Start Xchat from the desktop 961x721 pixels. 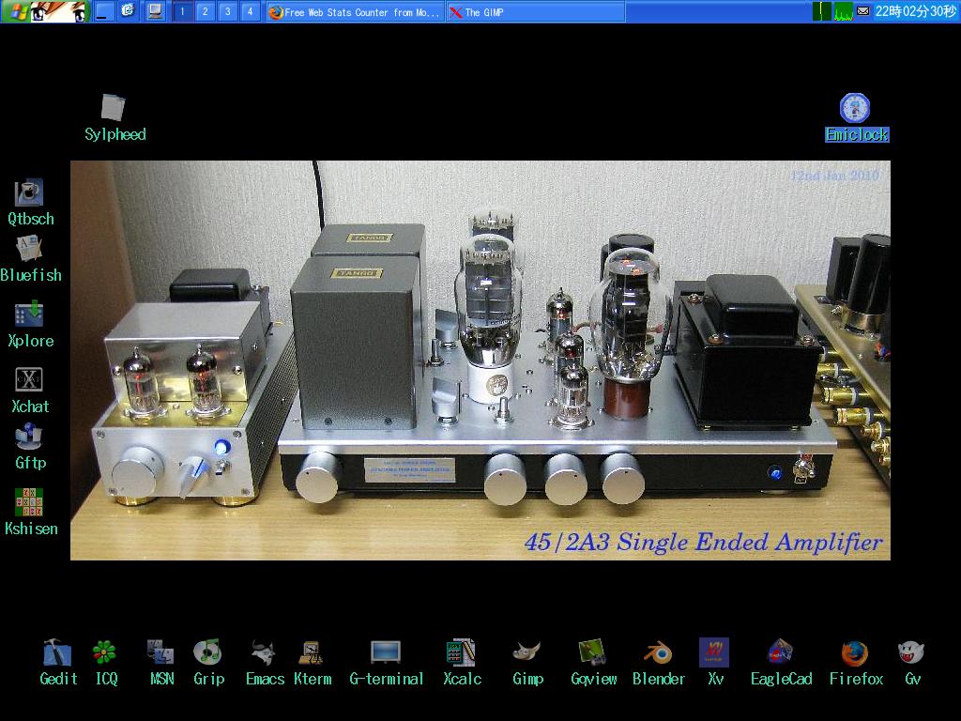(x=30, y=380)
